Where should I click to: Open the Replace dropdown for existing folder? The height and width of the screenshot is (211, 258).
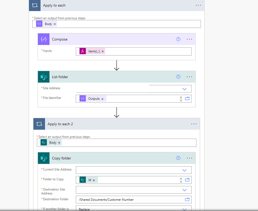pyautogui.click(x=184, y=209)
